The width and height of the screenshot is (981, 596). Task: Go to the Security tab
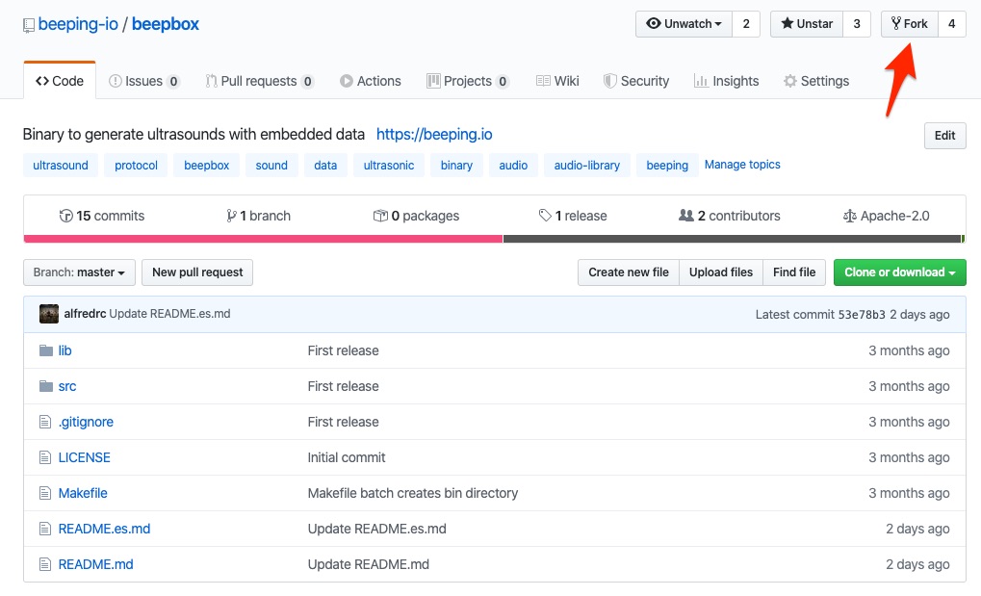click(x=636, y=82)
